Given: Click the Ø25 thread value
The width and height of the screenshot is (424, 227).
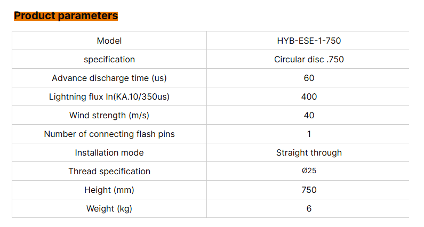Looking at the screenshot, I should (x=309, y=172).
